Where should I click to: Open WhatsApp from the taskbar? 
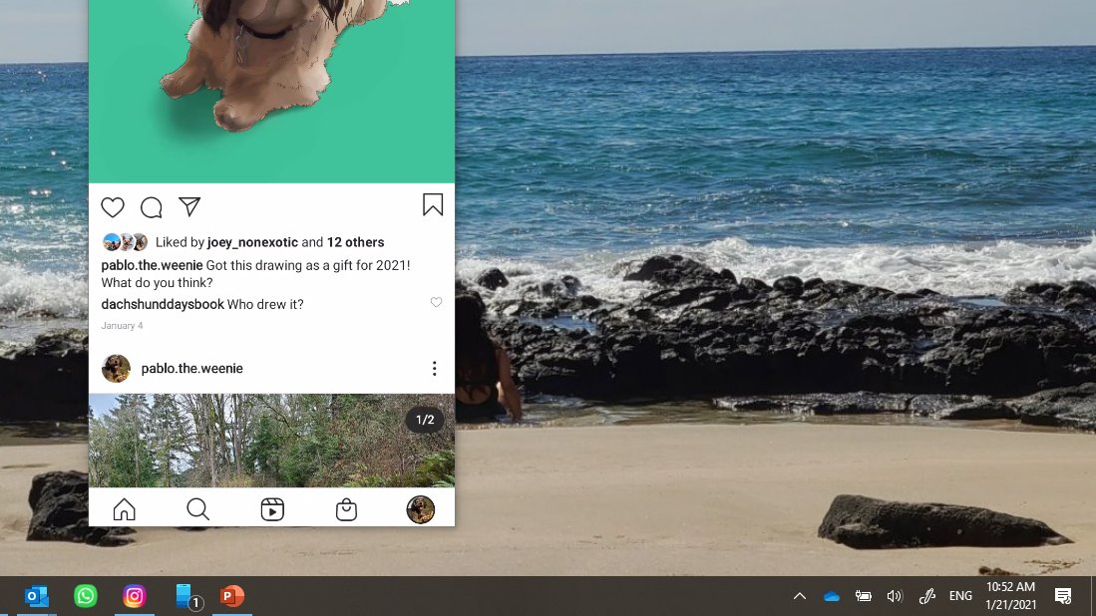click(x=86, y=596)
